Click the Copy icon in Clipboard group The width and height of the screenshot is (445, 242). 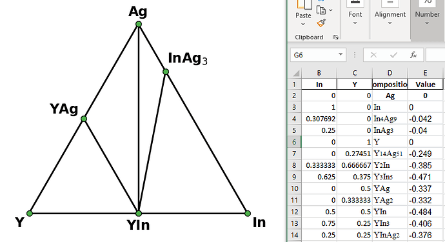pos(321,10)
